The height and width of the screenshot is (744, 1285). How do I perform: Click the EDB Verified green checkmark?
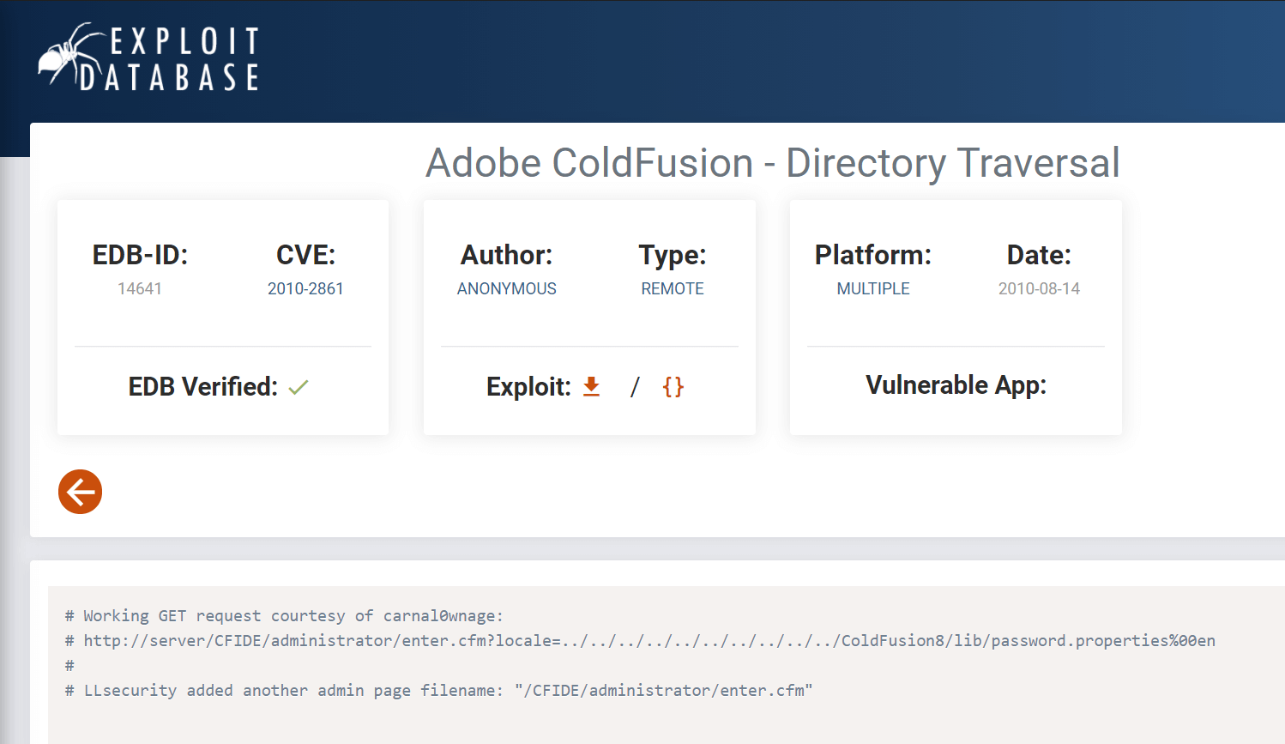click(299, 387)
